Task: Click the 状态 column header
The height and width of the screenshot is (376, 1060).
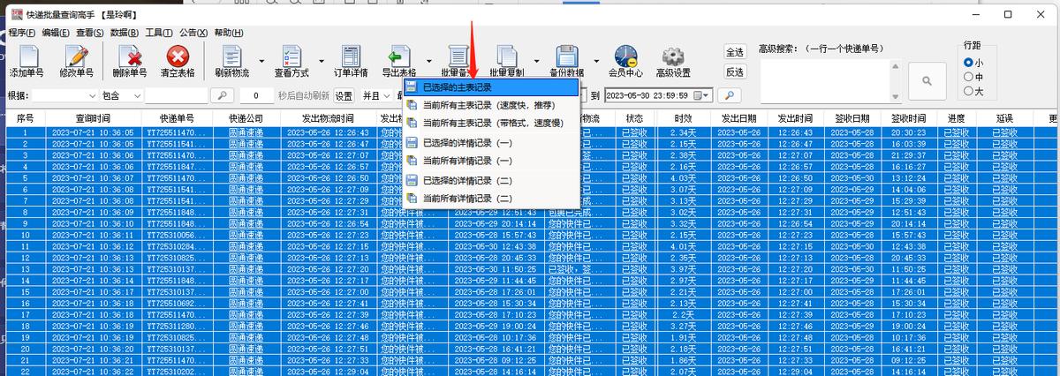Action: (634, 117)
